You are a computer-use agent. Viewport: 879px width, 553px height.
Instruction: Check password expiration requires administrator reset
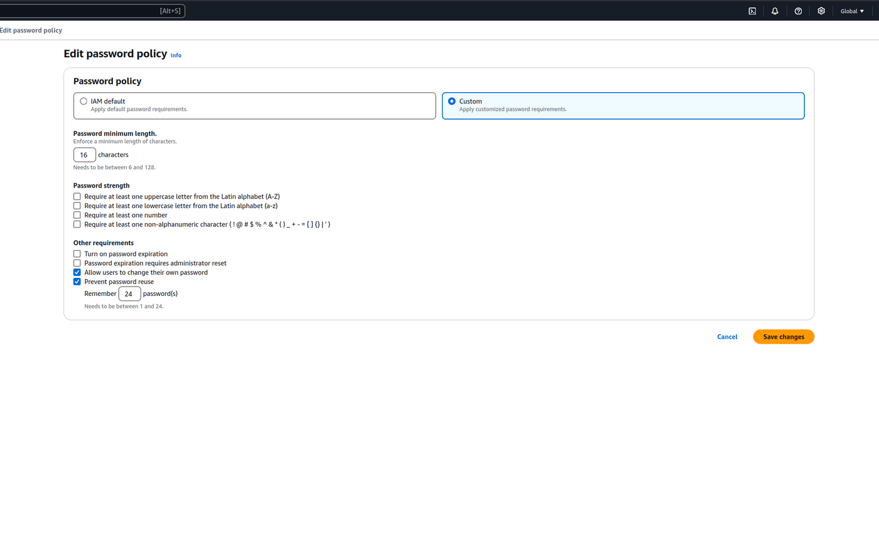coord(77,263)
